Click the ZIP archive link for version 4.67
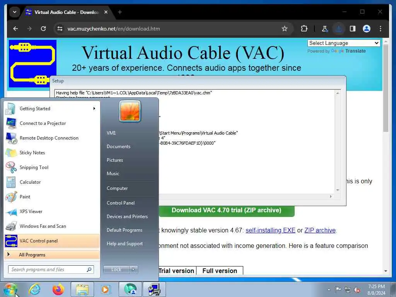 pyautogui.click(x=320, y=230)
